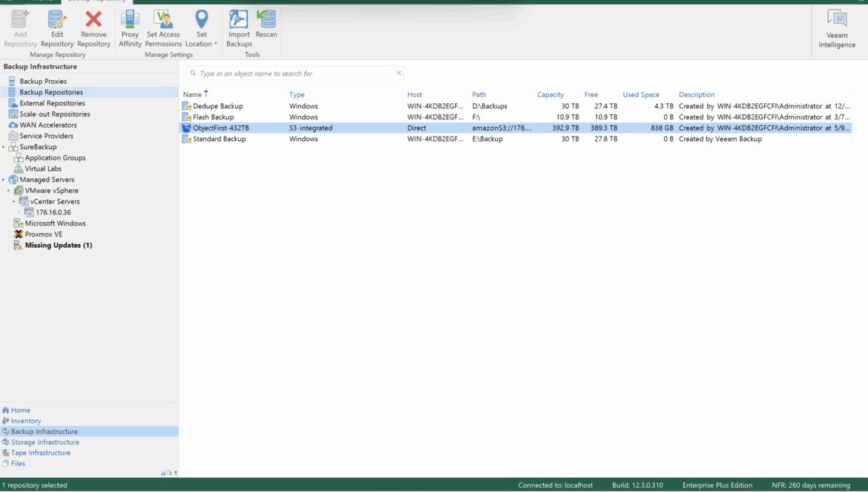Select Microsoft Windows node

[x=55, y=223]
